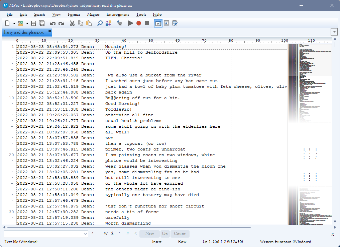The width and height of the screenshot is (340, 247).
Task: Close the 'harry read this please.txt' tab
Action: [49, 31]
